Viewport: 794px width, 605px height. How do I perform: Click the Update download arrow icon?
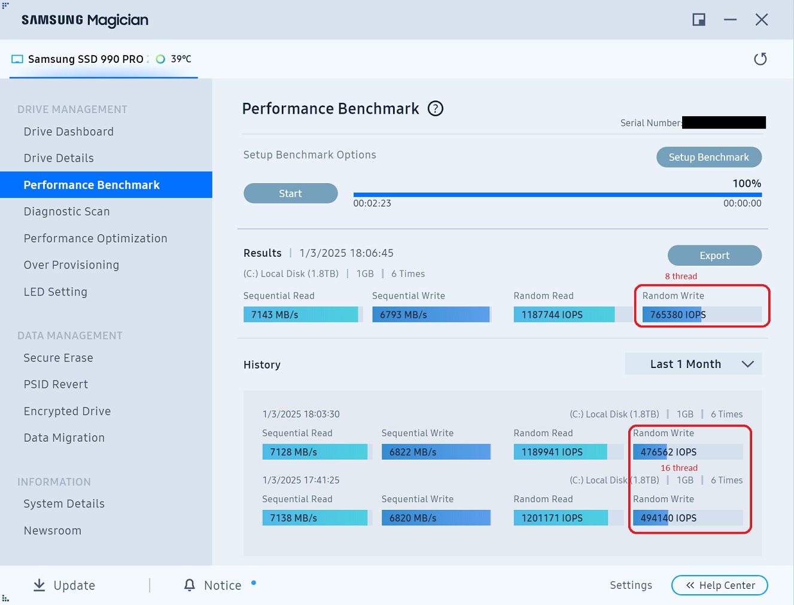pos(39,585)
